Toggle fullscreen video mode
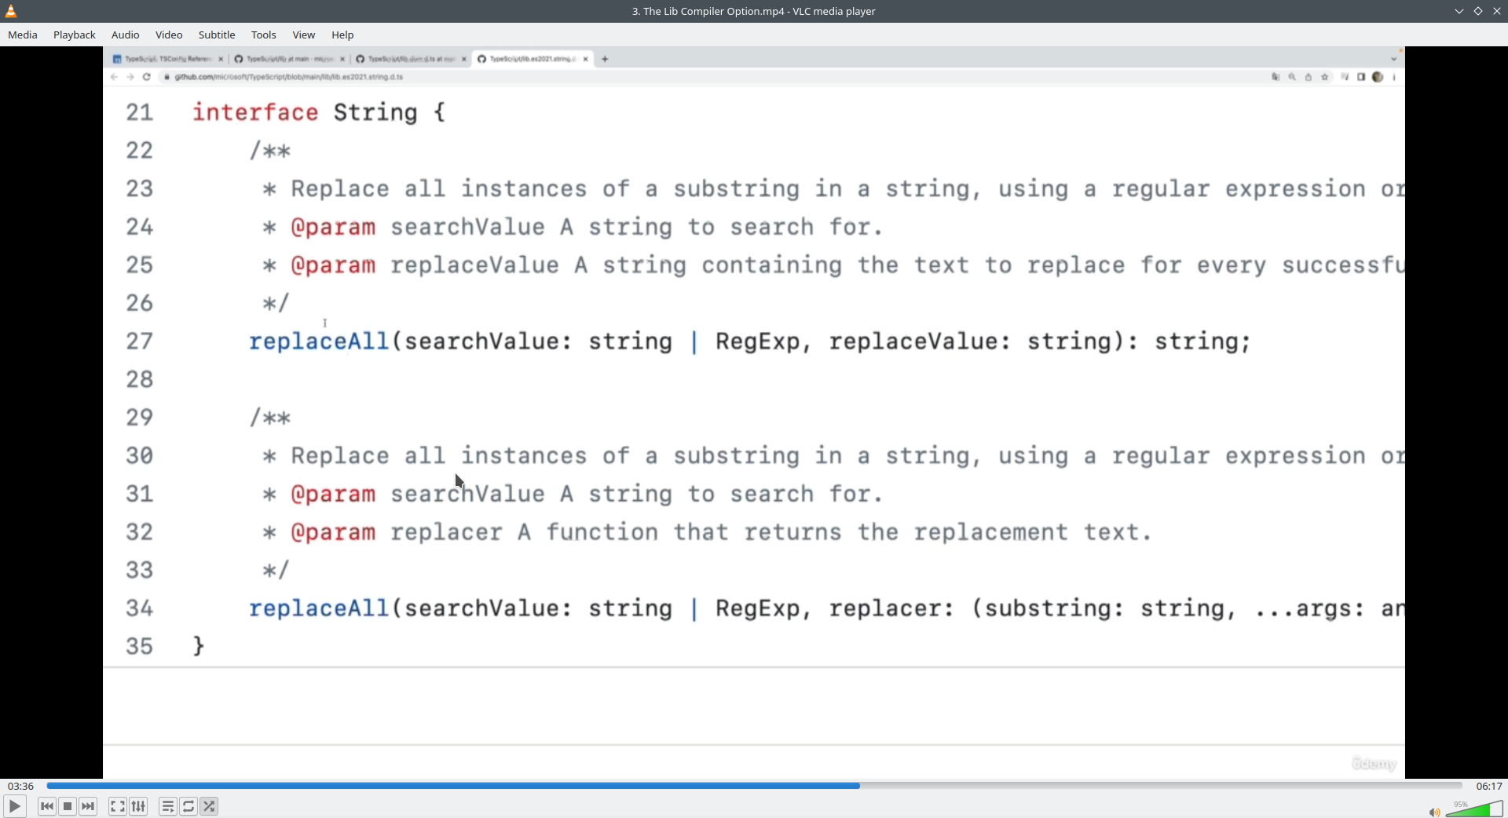Image resolution: width=1508 pixels, height=818 pixels. (117, 806)
